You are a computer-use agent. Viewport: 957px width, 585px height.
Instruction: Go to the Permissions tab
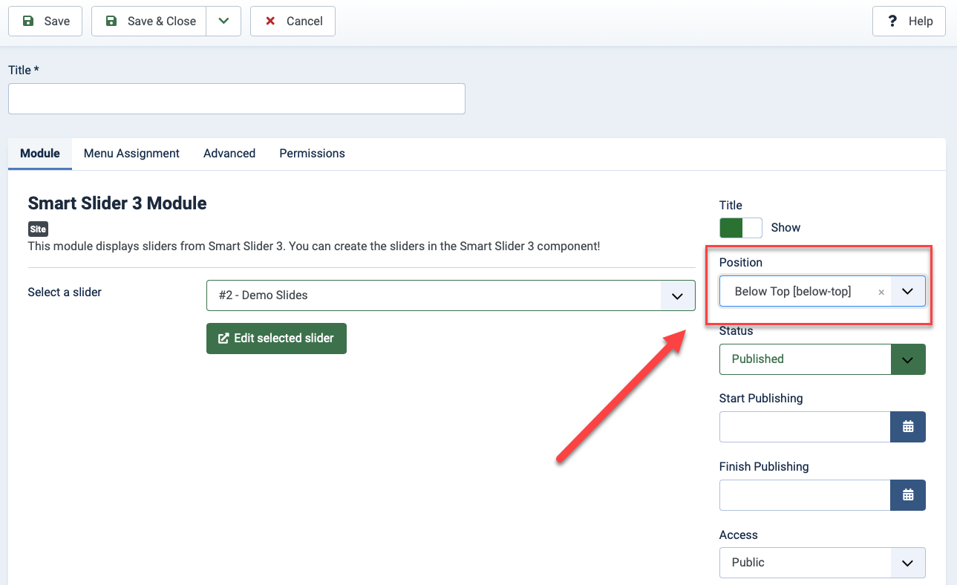click(312, 154)
